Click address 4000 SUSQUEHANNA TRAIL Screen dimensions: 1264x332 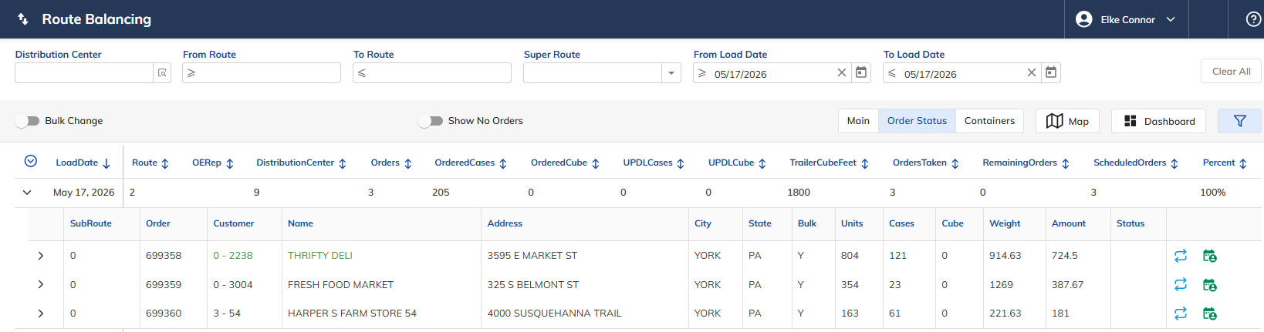554,314
